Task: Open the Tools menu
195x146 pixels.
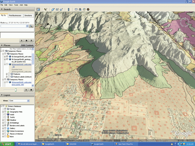Action: [x=16, y=5]
